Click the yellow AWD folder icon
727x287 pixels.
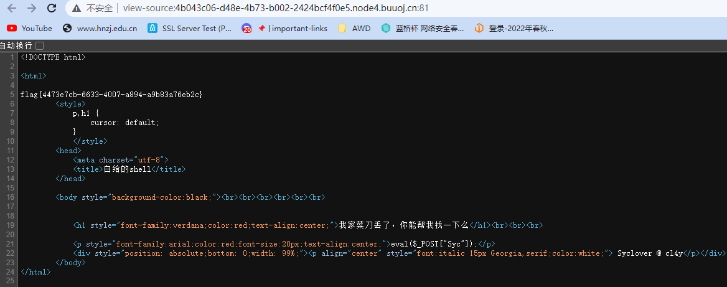342,28
